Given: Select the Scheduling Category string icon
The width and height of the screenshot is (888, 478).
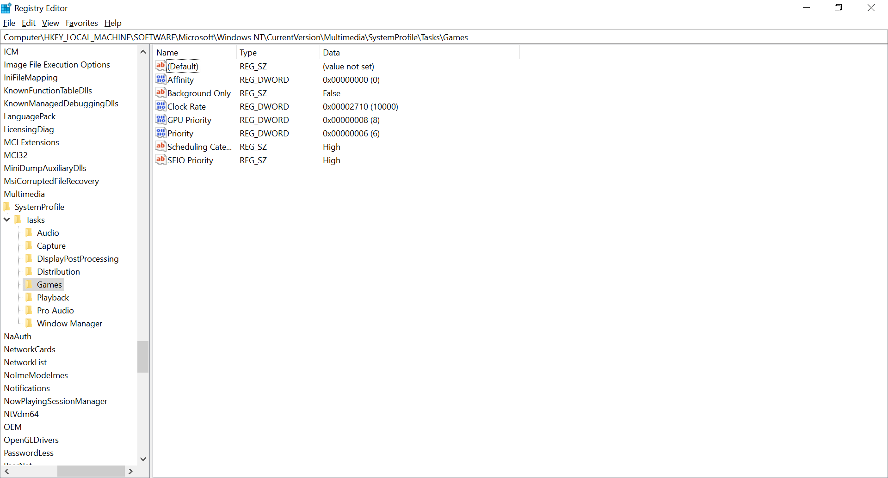Looking at the screenshot, I should point(160,147).
